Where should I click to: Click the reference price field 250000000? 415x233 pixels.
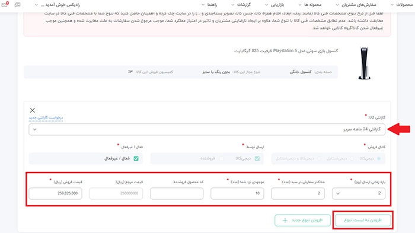(x=116, y=193)
